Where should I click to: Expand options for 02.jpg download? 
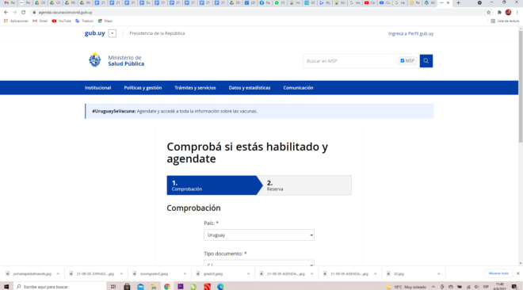(x=439, y=273)
